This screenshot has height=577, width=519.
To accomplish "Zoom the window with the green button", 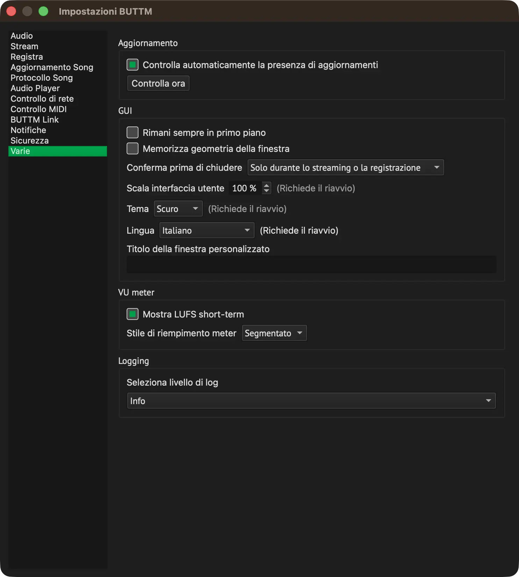I will click(43, 12).
